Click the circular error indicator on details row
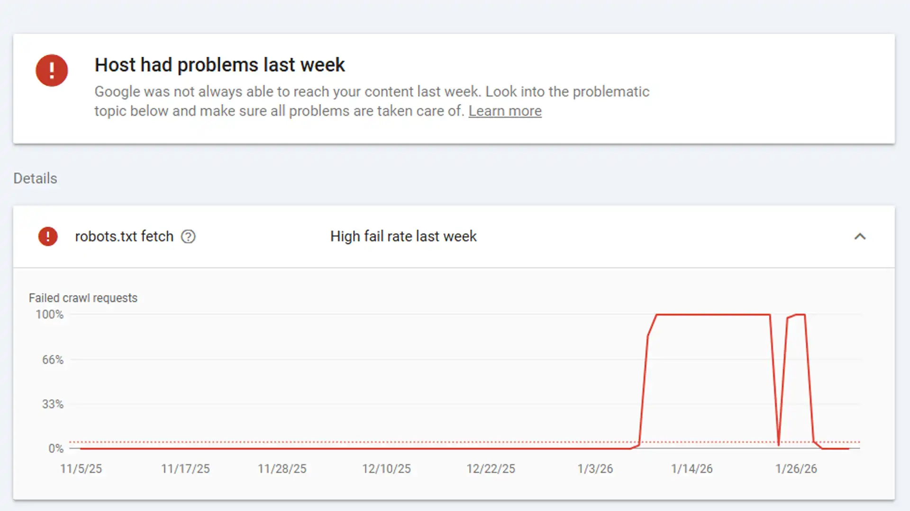 coord(47,236)
